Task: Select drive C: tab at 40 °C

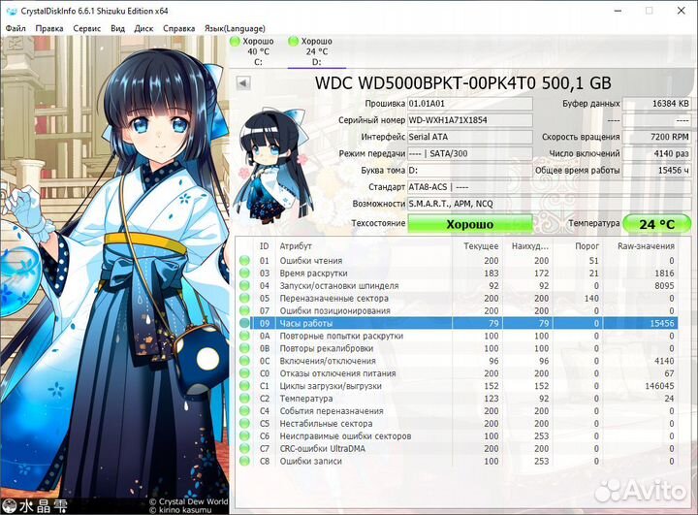Action: [x=258, y=51]
